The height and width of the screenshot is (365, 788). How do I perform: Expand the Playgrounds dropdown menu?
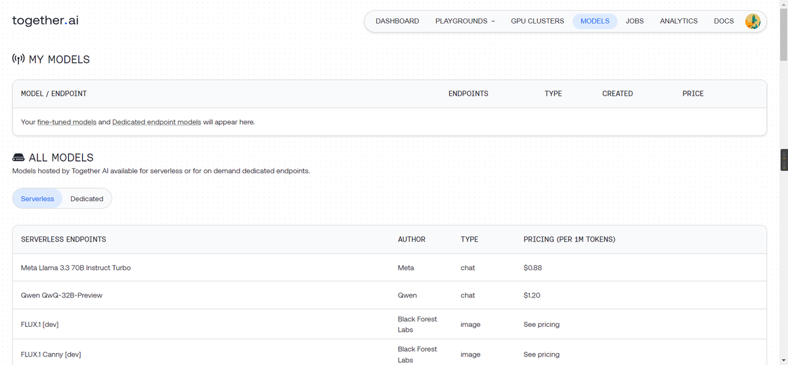pyautogui.click(x=465, y=21)
